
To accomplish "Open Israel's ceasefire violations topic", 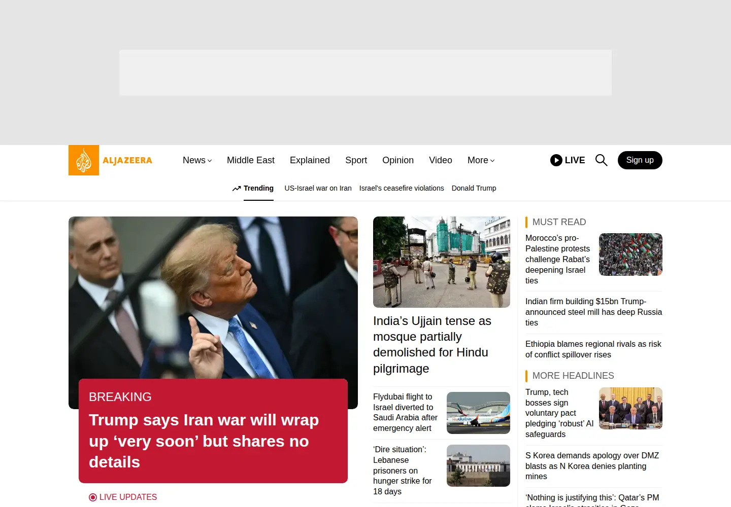I will (x=402, y=188).
